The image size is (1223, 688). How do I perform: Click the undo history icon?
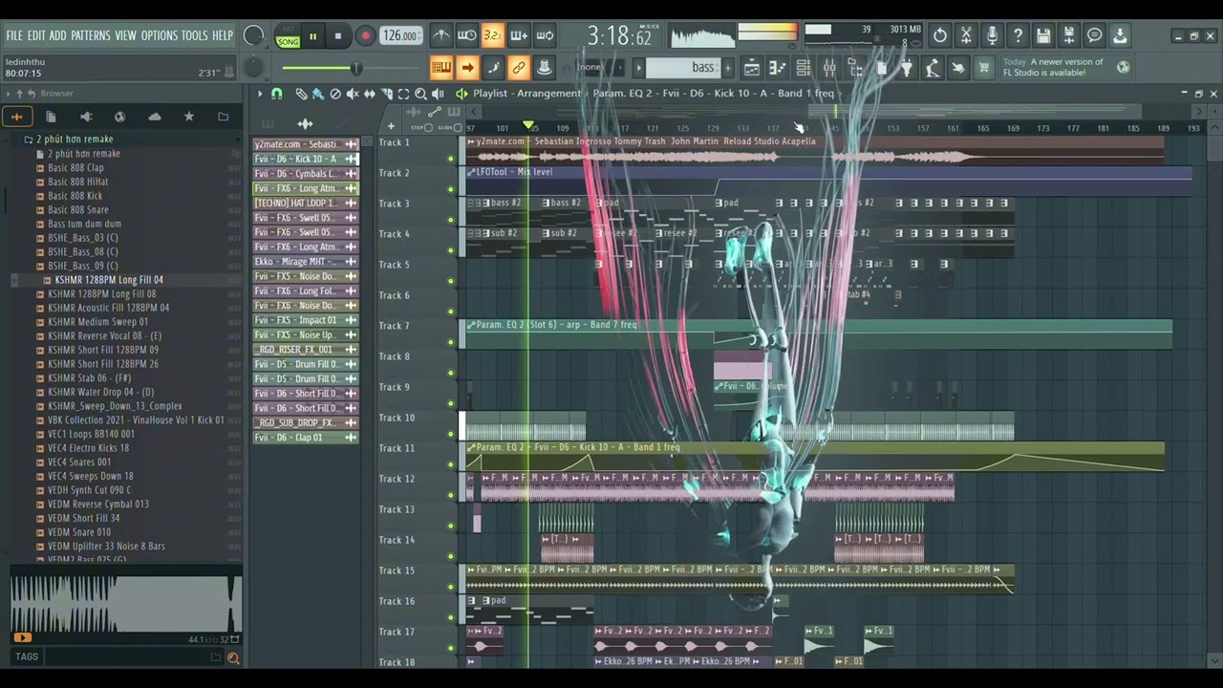pyautogui.click(x=940, y=36)
